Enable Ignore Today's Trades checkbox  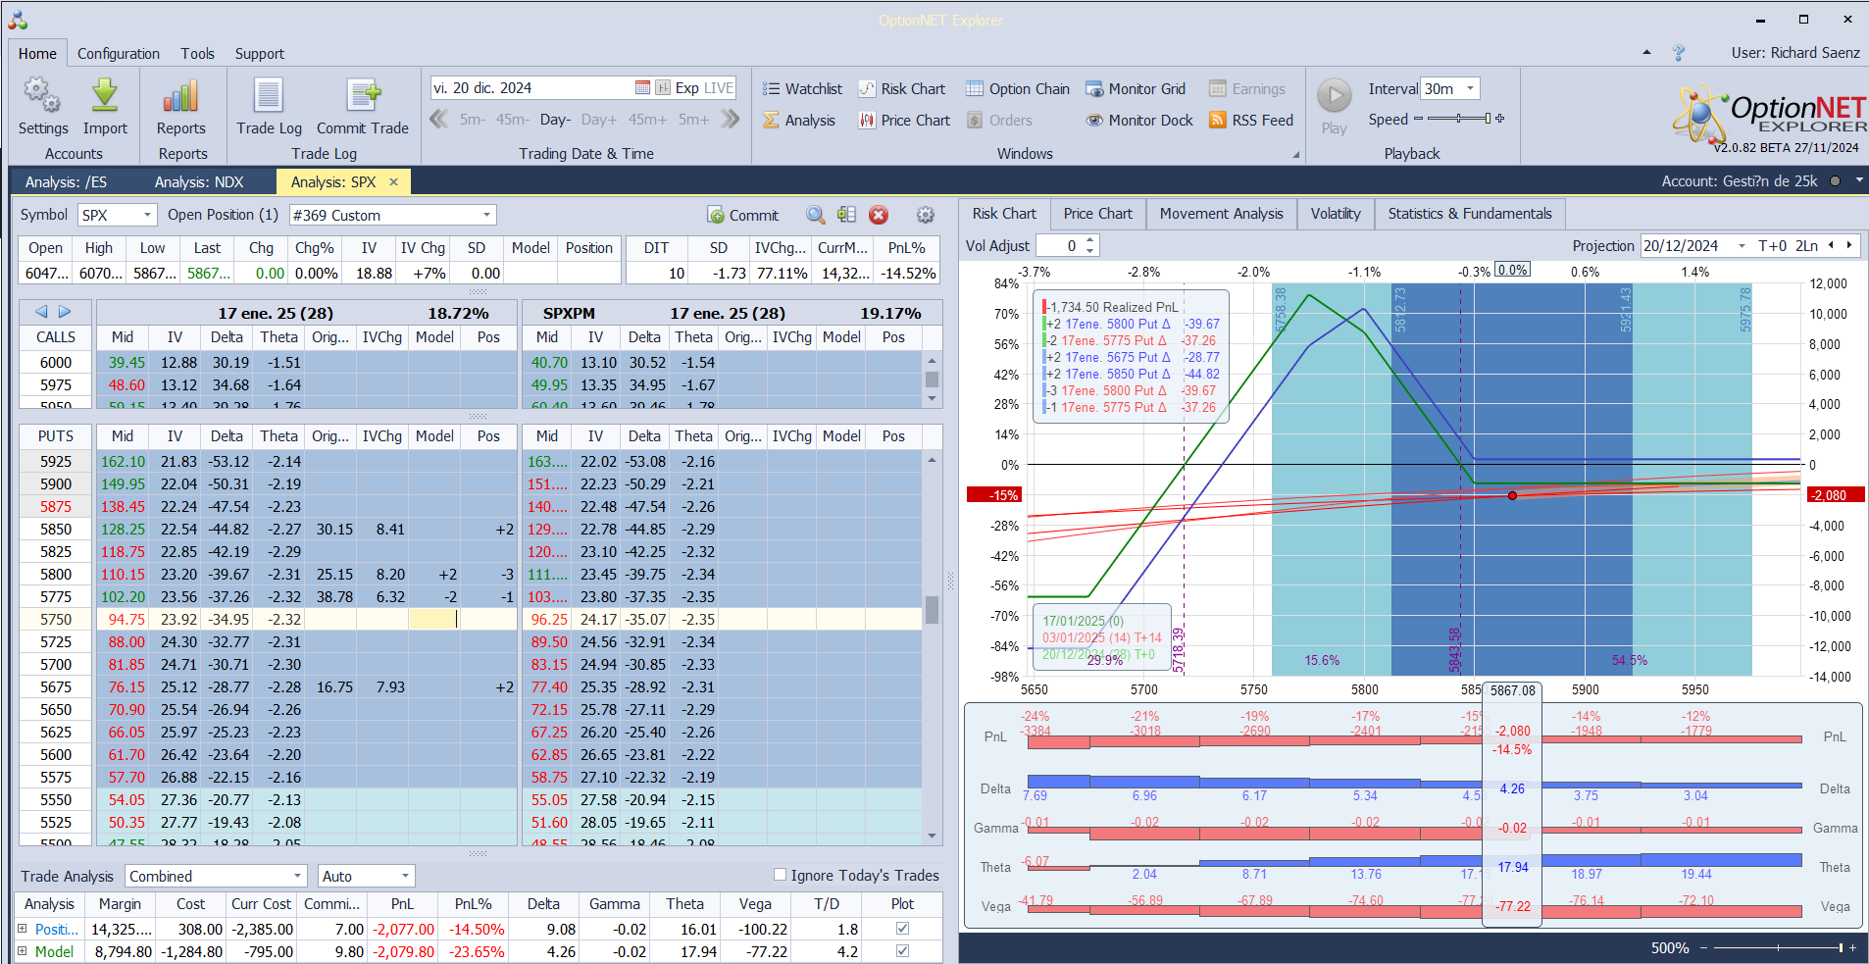coord(781,875)
